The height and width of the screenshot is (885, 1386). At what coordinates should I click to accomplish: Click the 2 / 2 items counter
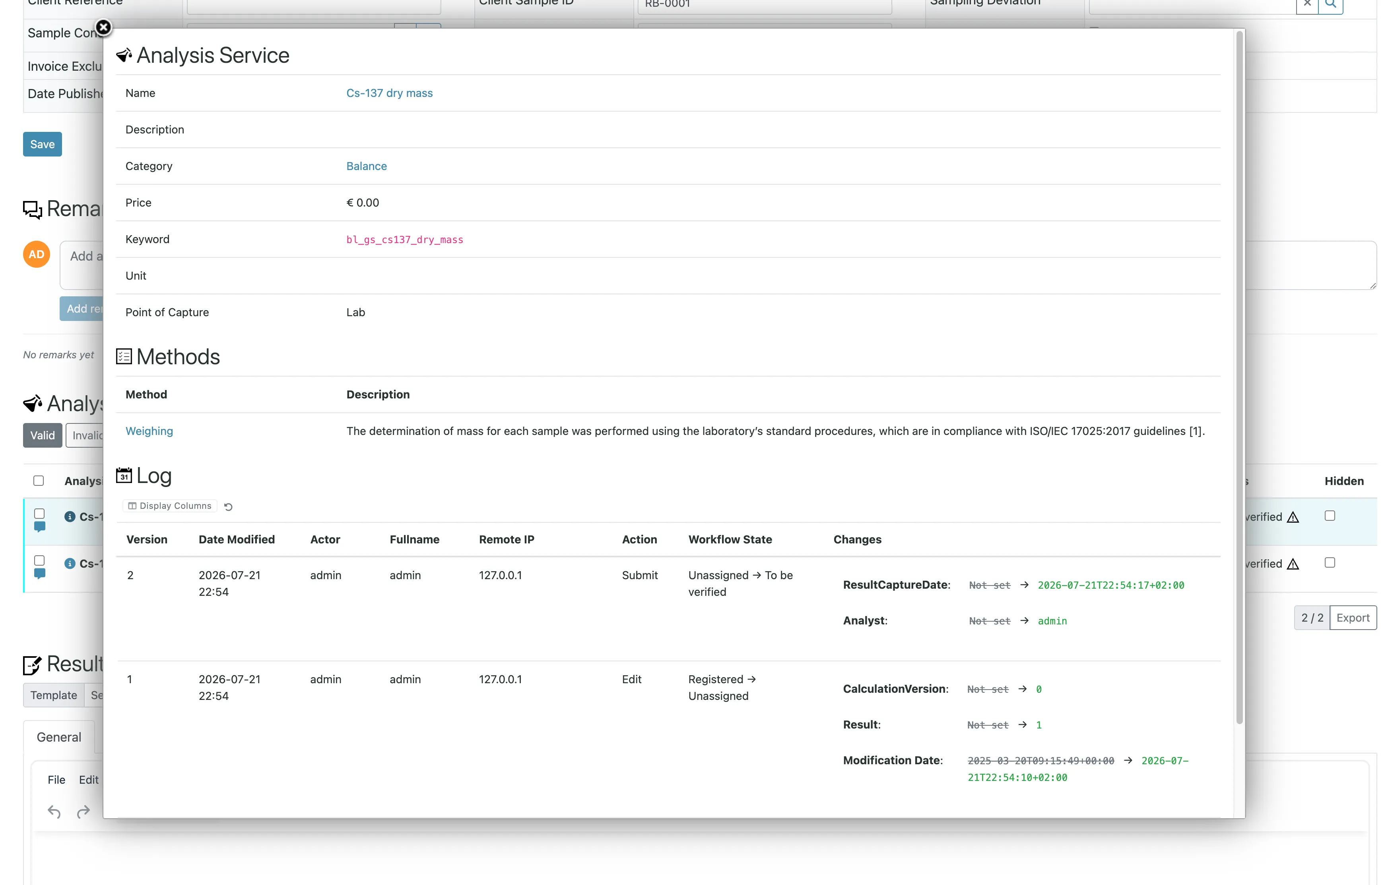(1312, 618)
